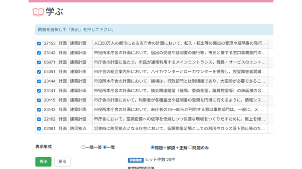Click the text 市庁舎の計画において，利用者が各種届出
Image resolution: width=302 pixels, height=169 pixels.
(x=180, y=100)
